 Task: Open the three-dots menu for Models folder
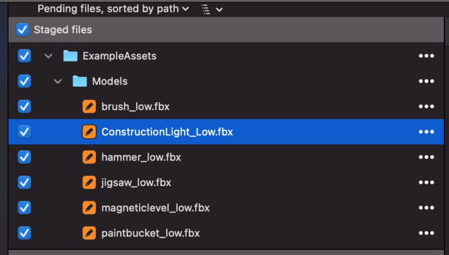[x=426, y=81]
